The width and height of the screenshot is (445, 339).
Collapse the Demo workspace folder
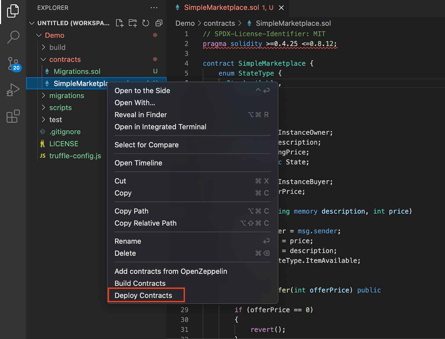pos(39,35)
